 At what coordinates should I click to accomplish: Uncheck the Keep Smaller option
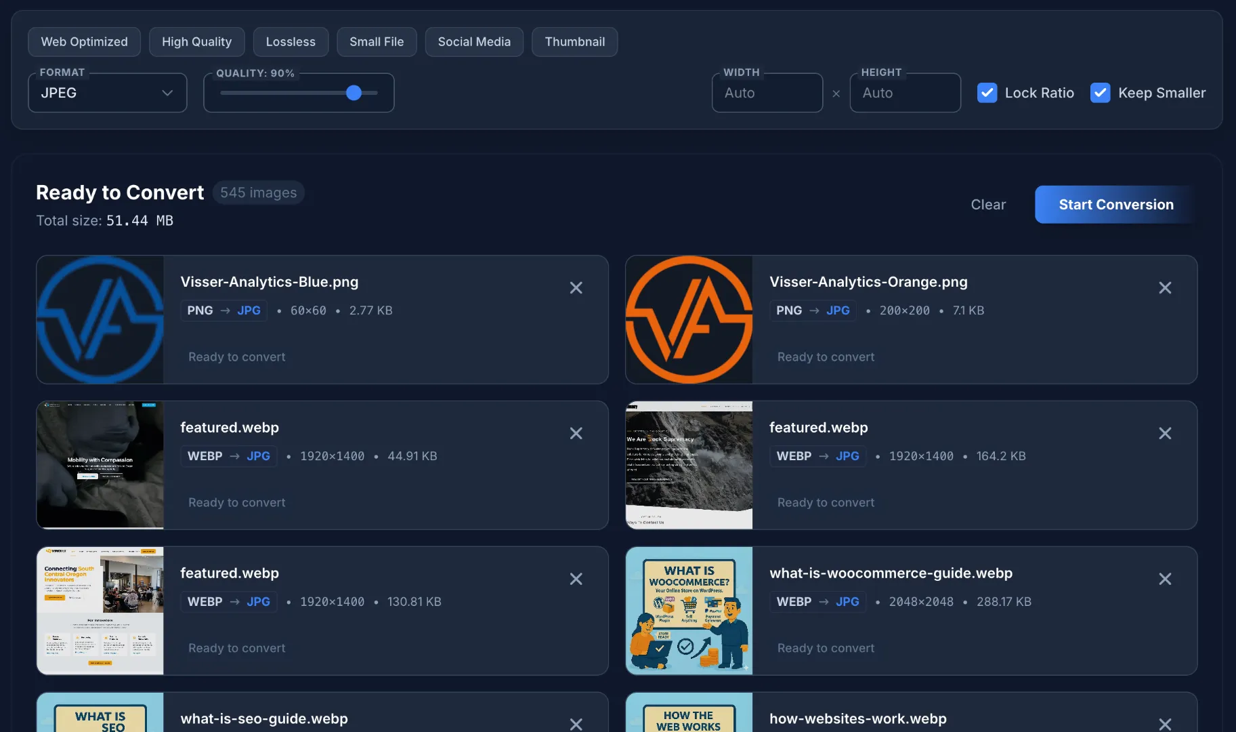[x=1100, y=92]
